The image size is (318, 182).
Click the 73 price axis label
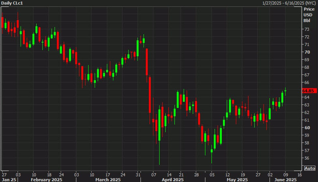(307, 29)
